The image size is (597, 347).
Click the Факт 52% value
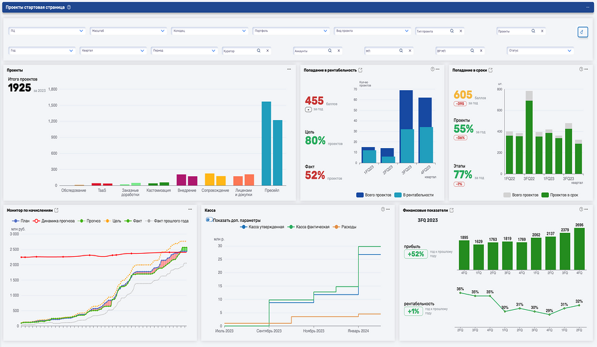pos(315,175)
